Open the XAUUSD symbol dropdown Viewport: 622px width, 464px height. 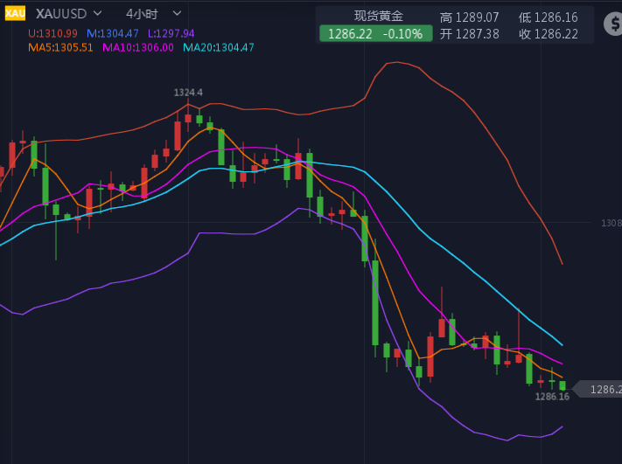pos(69,14)
